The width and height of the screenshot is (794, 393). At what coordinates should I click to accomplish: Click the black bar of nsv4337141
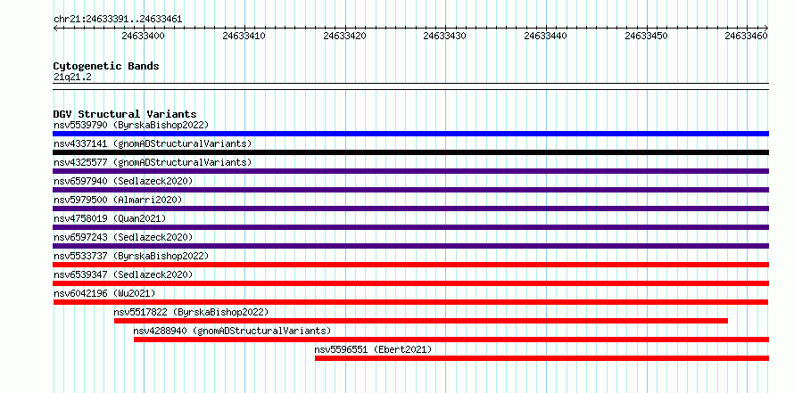click(x=410, y=152)
